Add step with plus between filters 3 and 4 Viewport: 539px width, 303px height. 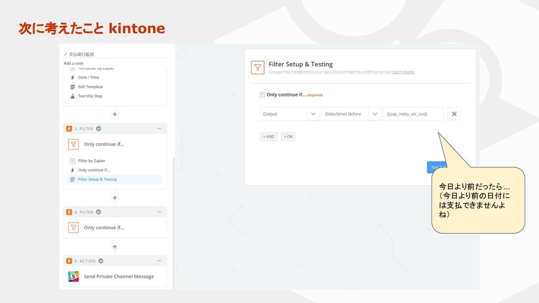(115, 198)
